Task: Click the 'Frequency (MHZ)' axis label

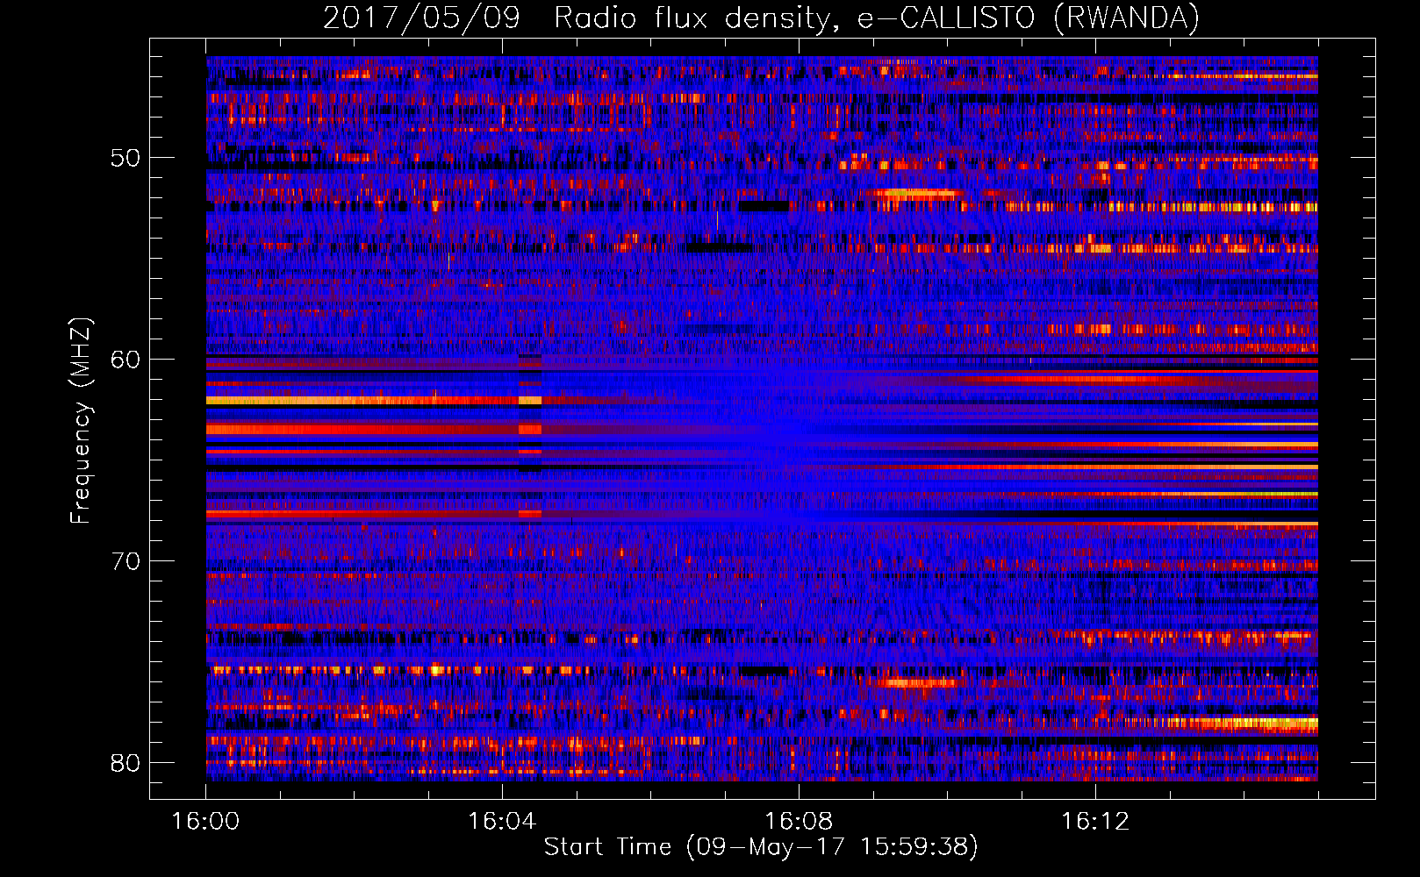Action: coord(81,421)
